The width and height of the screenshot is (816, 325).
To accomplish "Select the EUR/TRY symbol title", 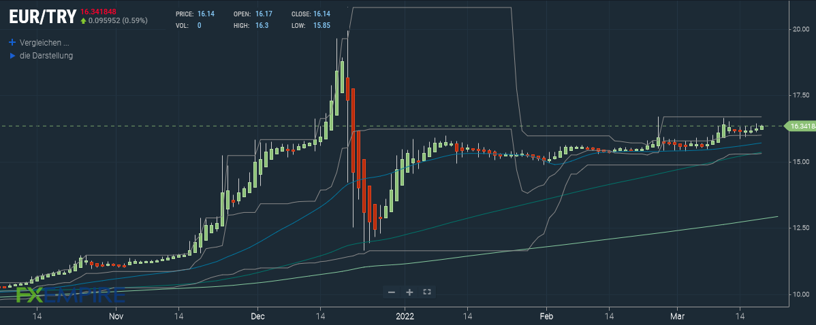I will tap(43, 16).
